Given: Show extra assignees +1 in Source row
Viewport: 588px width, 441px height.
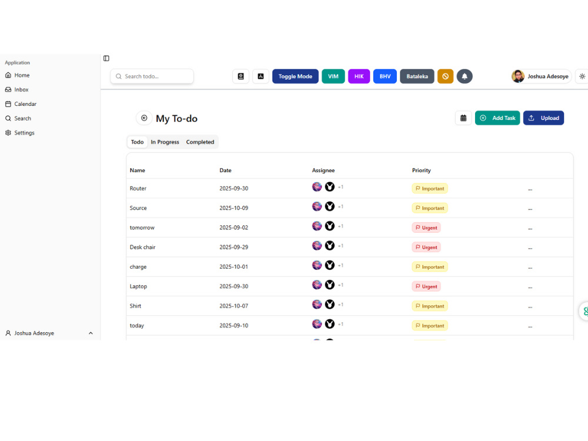Looking at the screenshot, I should (340, 206).
